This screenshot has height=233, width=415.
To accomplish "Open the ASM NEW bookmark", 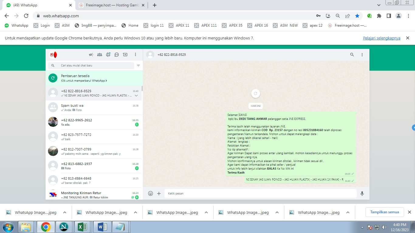I will (x=285, y=25).
